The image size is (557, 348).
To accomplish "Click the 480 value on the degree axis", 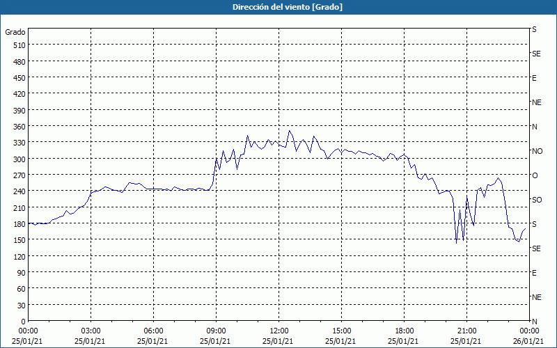I will [x=19, y=62].
